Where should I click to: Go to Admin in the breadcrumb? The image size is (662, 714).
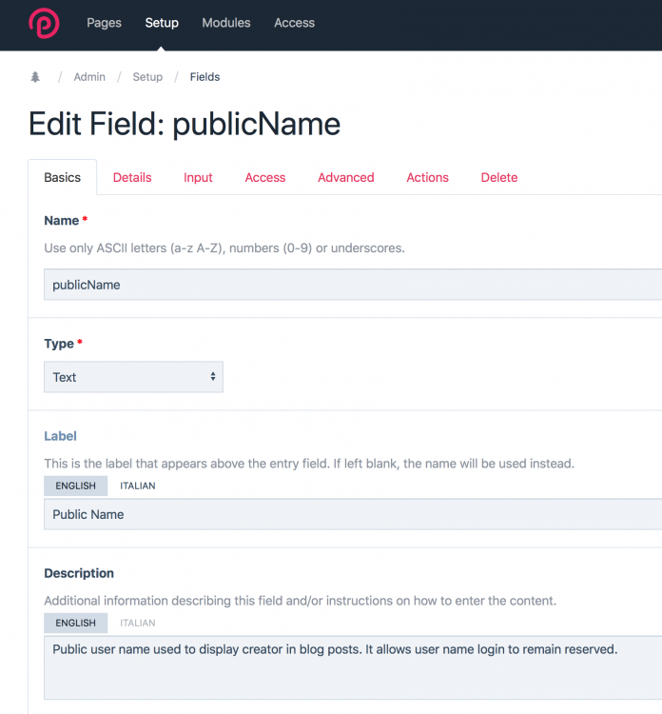point(89,77)
